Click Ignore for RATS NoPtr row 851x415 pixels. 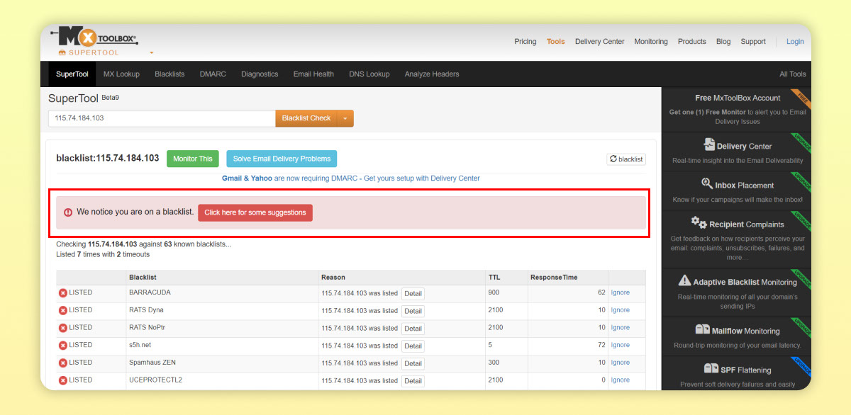coord(621,328)
